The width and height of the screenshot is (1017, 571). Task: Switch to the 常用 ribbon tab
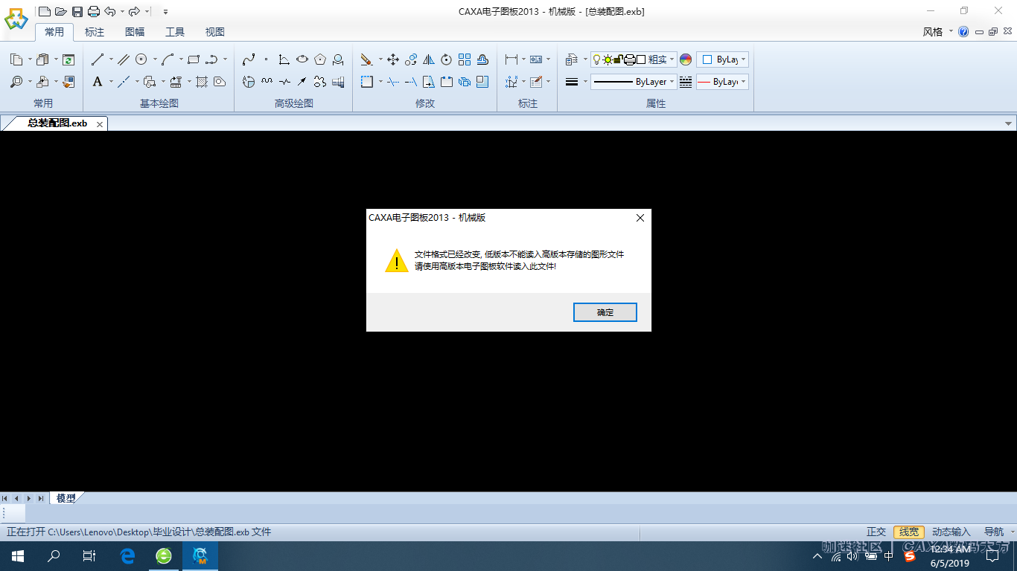tap(54, 32)
